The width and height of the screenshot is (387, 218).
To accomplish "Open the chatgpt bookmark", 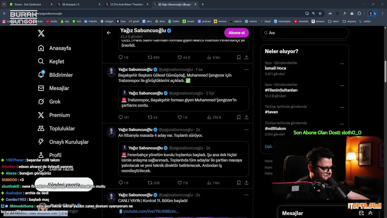I will point(106,21).
